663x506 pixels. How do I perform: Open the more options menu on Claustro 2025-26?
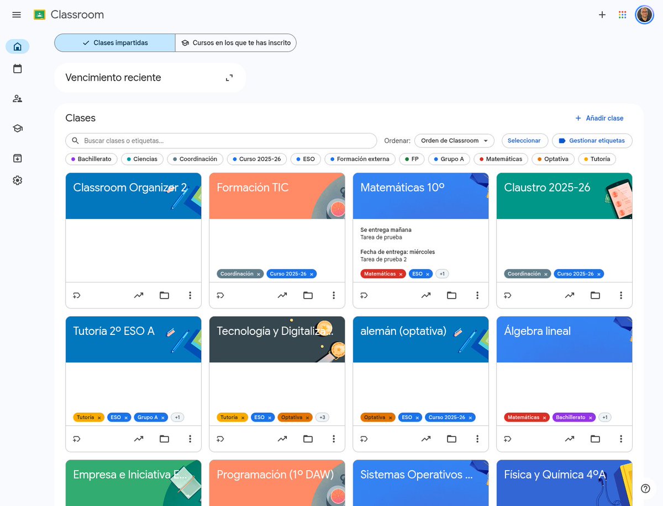(x=621, y=295)
